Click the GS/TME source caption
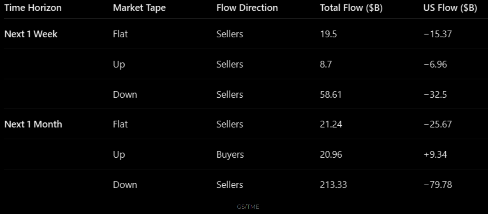 (248, 207)
